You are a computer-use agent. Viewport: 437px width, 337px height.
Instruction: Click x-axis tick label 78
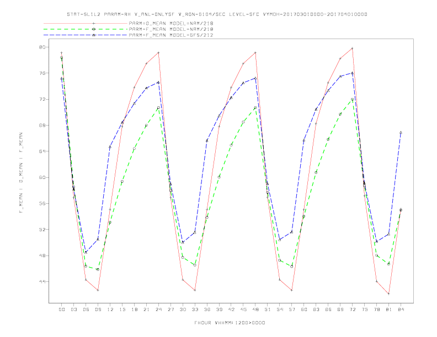(377, 309)
